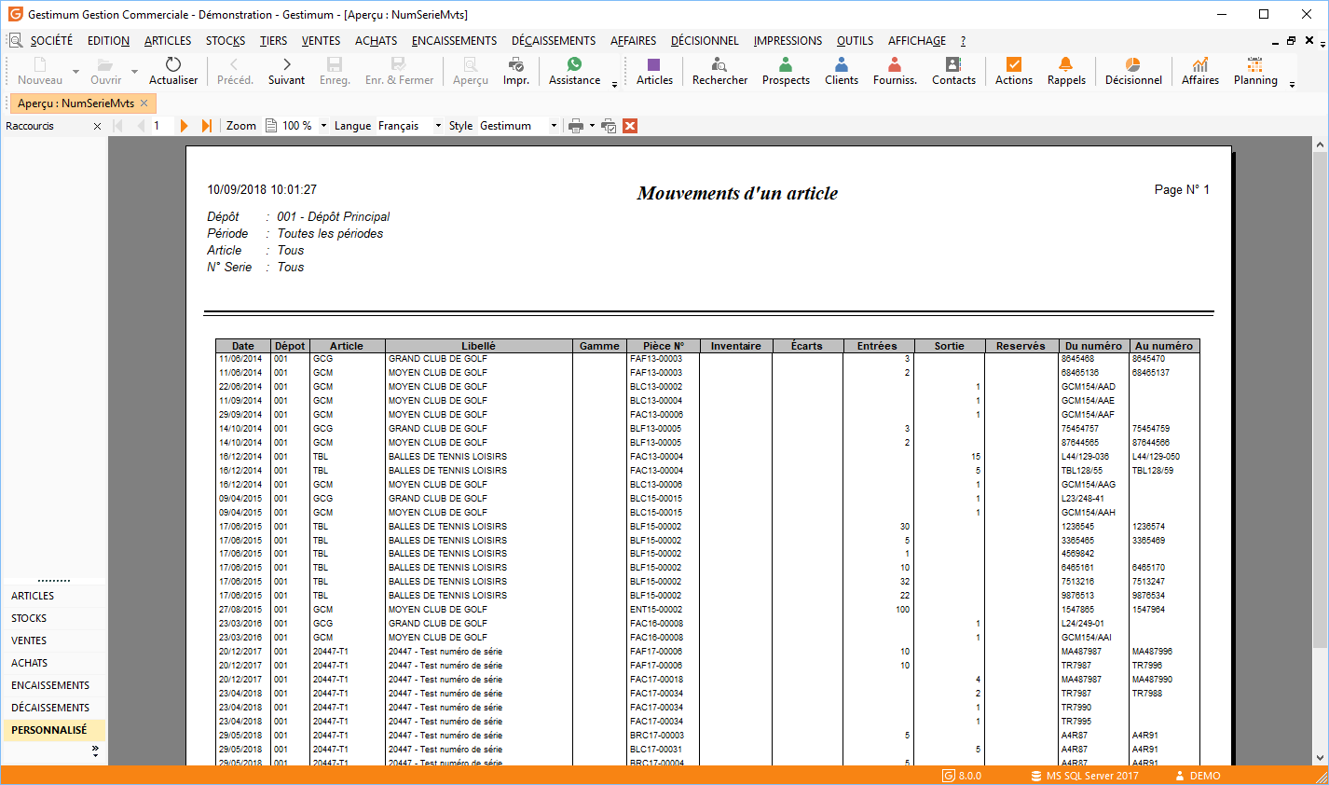Open the ENCAISSEMENTS menu
Image resolution: width=1329 pixels, height=785 pixels.
[454, 40]
